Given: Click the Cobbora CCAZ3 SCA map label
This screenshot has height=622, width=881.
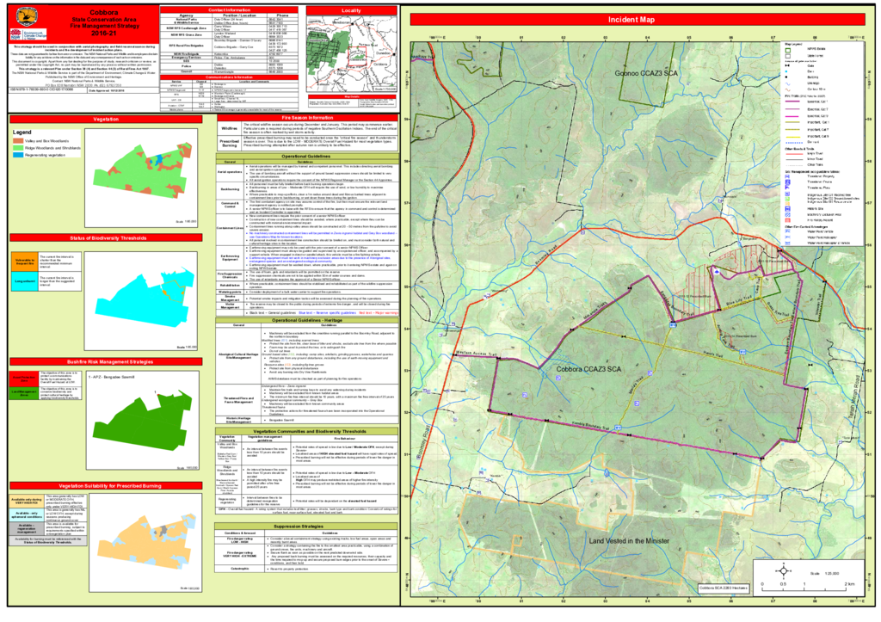Looking at the screenshot, I should click(x=588, y=369).
